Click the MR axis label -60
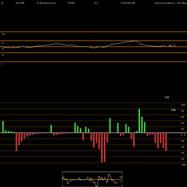Screen dimensions: 187x187 point(183,153)
